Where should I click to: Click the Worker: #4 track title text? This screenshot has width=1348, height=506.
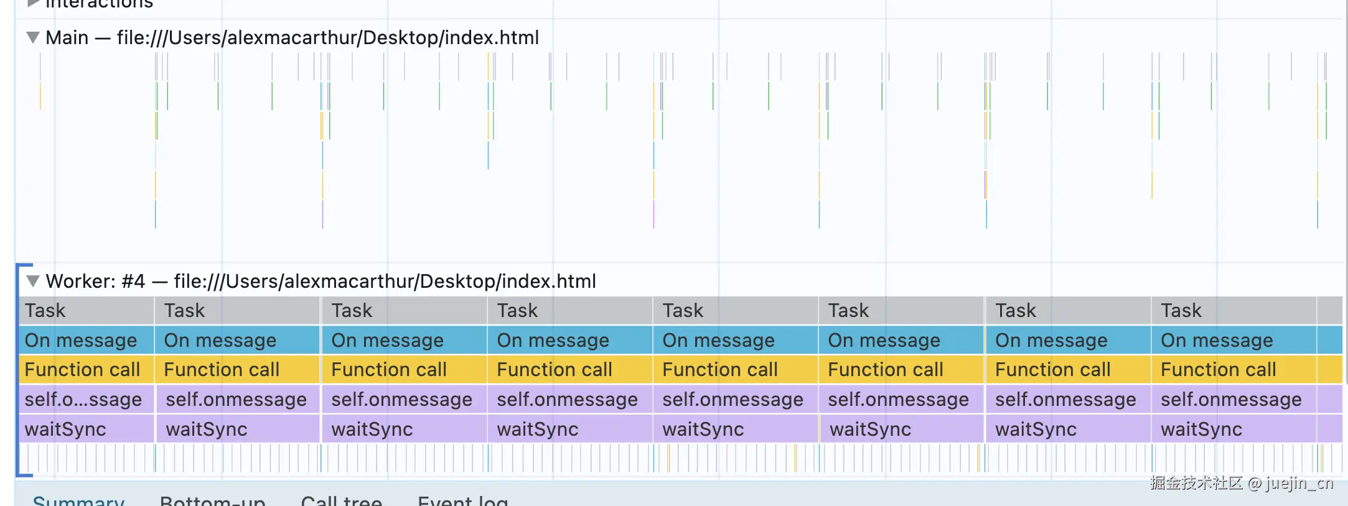point(321,282)
